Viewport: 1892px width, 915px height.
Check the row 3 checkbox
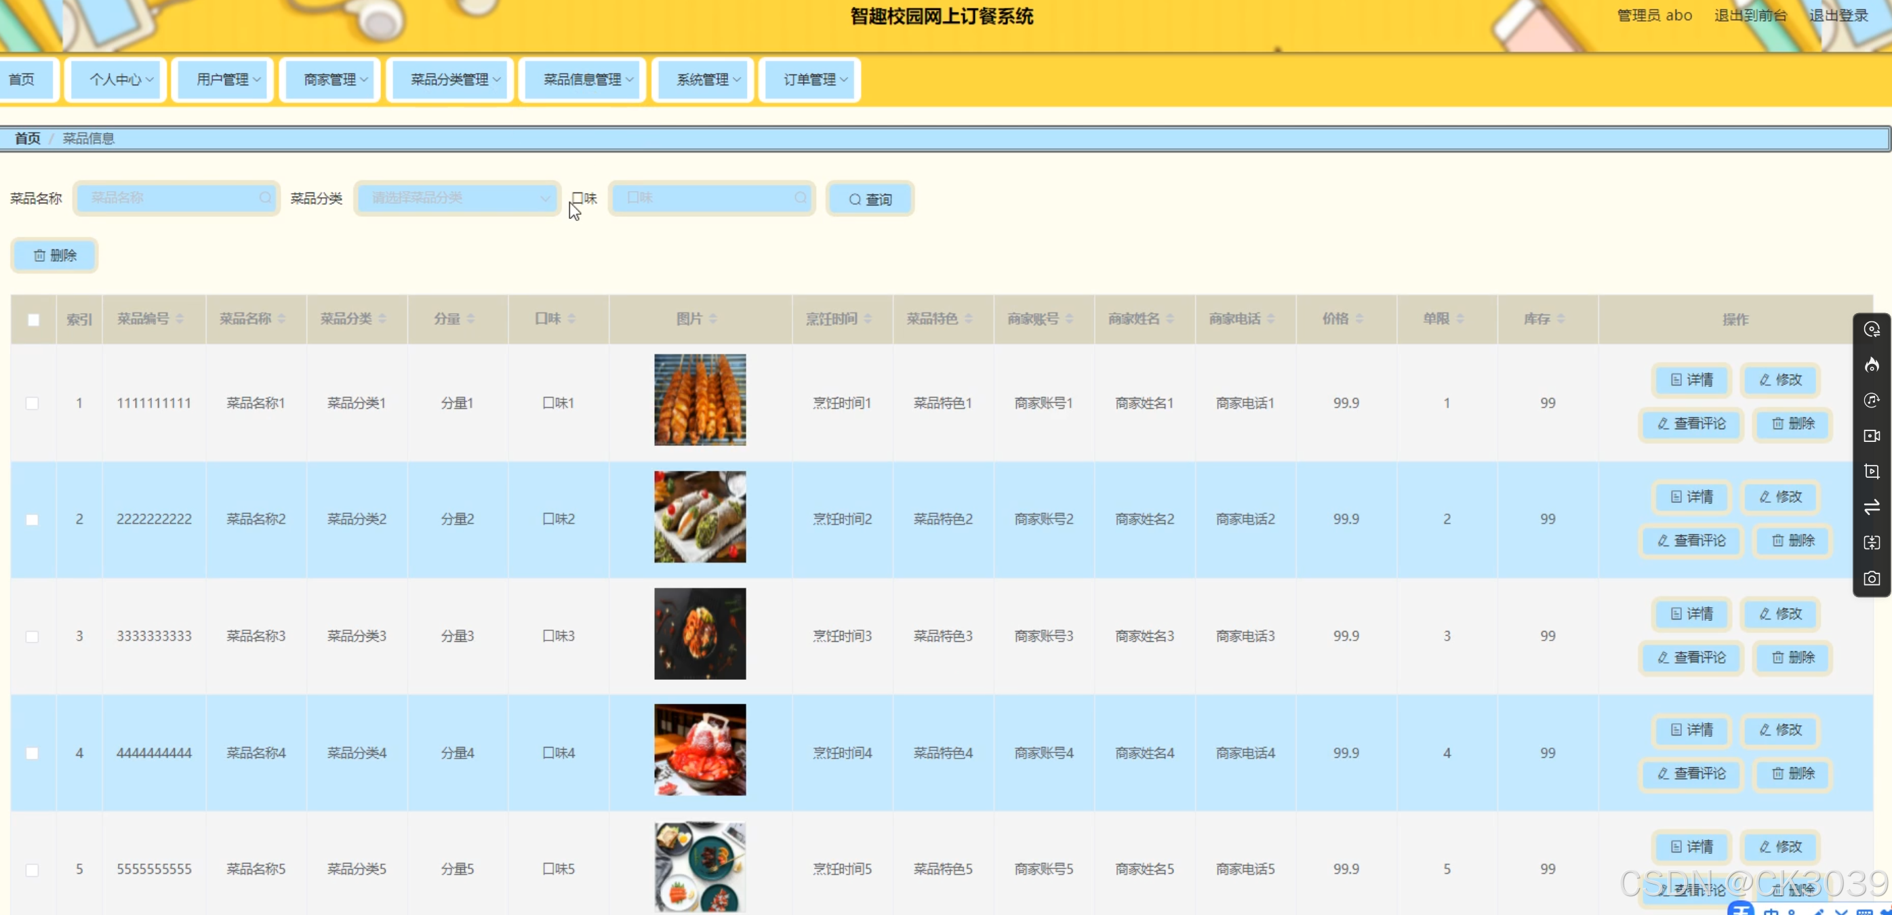[33, 636]
